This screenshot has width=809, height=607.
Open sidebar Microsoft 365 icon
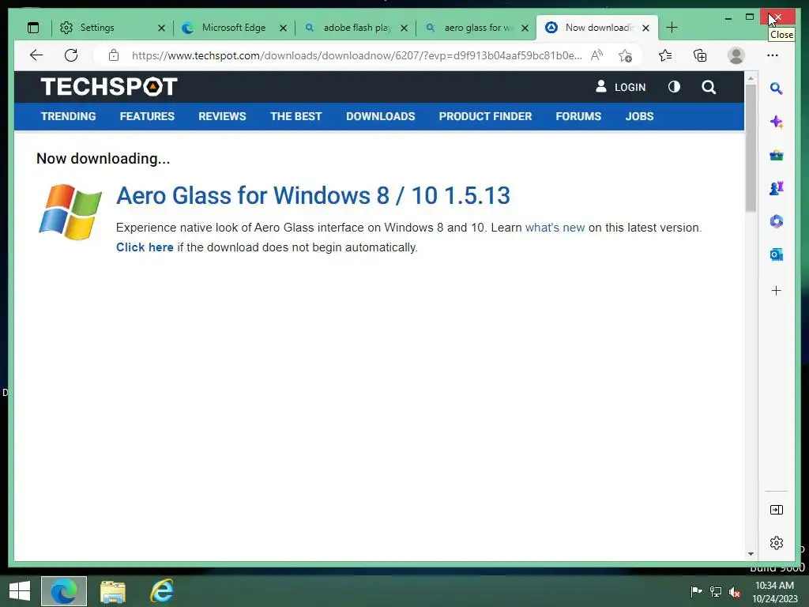(x=777, y=221)
